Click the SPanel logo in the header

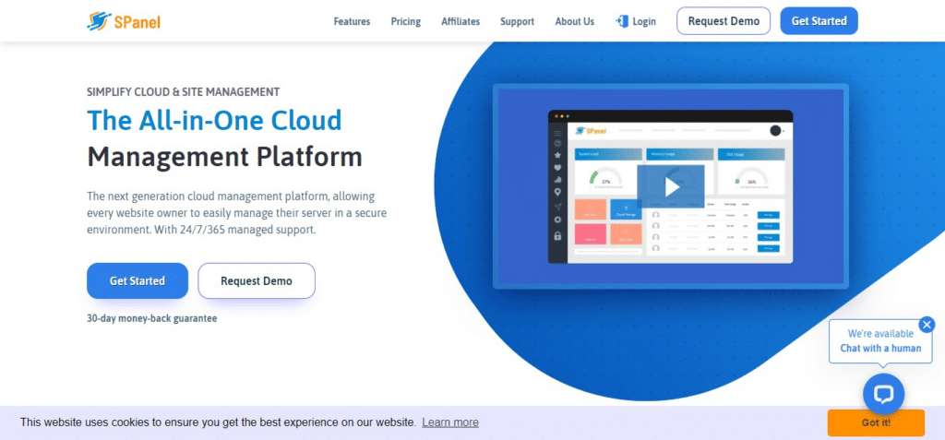coord(124,21)
